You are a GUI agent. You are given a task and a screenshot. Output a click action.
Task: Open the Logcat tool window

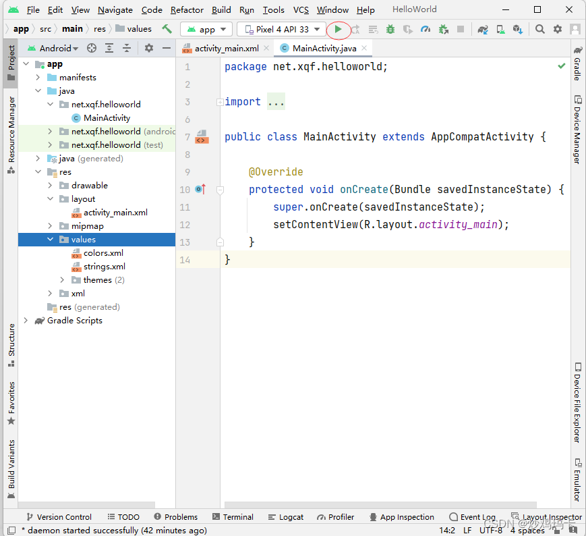coord(286,517)
